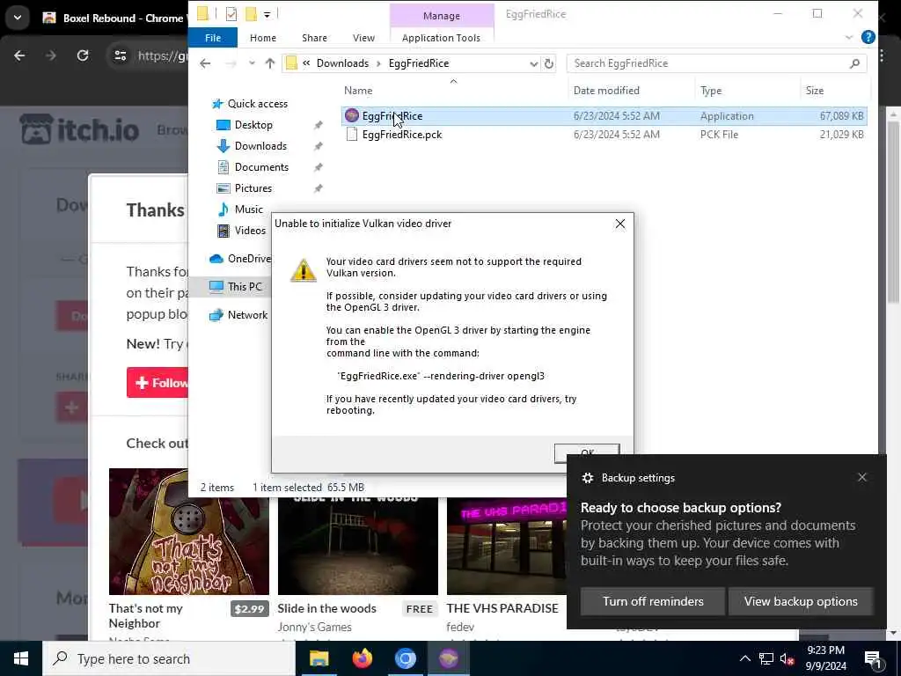The height and width of the screenshot is (676, 901).
Task: Click View backup options button
Action: click(x=801, y=601)
